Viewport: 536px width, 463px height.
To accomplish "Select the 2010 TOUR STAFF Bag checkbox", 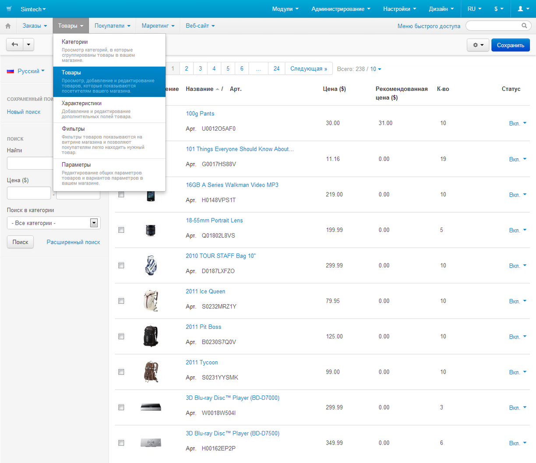I will (x=121, y=266).
